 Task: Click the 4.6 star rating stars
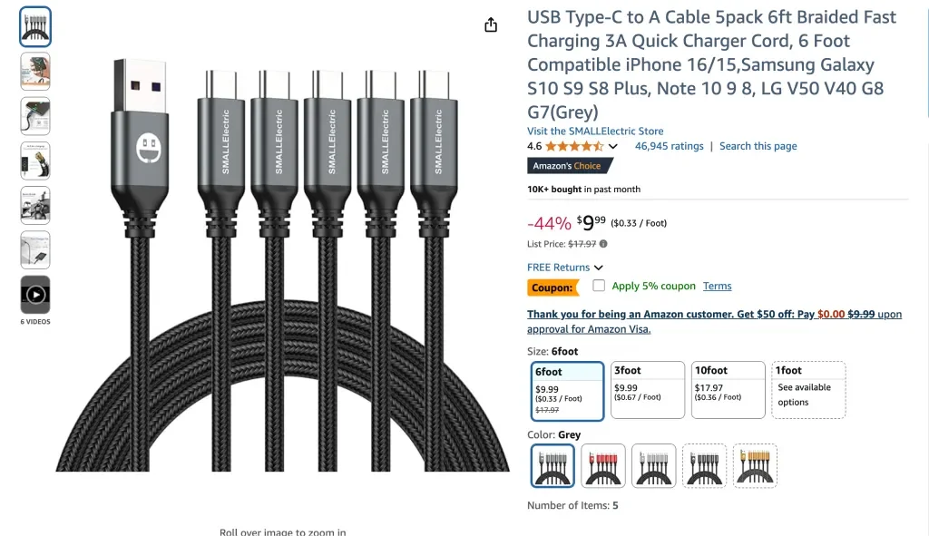point(574,145)
